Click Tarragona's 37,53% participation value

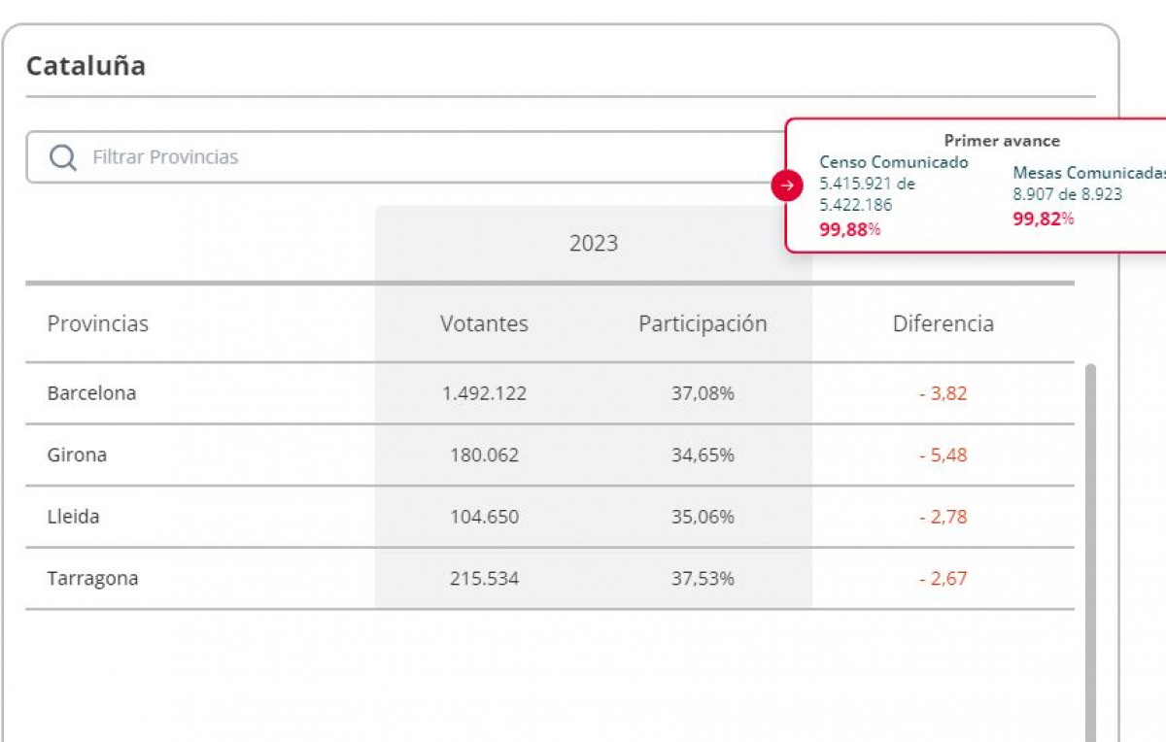[703, 578]
